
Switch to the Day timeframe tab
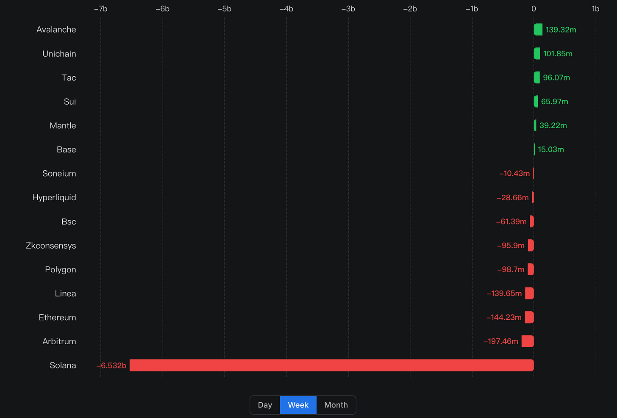click(265, 405)
